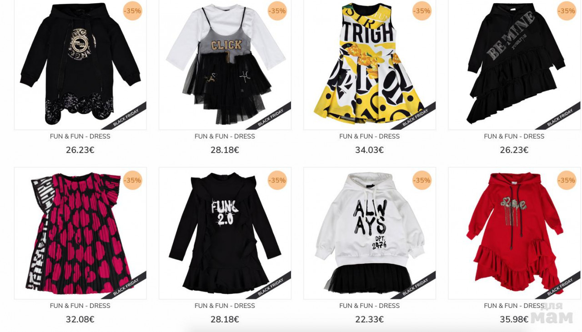Open the black FUN 2.0 long-sleeve dress
This screenshot has height=332, width=582.
point(225,233)
